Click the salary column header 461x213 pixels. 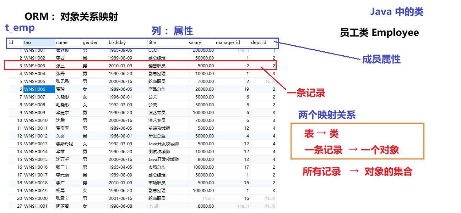click(x=201, y=43)
